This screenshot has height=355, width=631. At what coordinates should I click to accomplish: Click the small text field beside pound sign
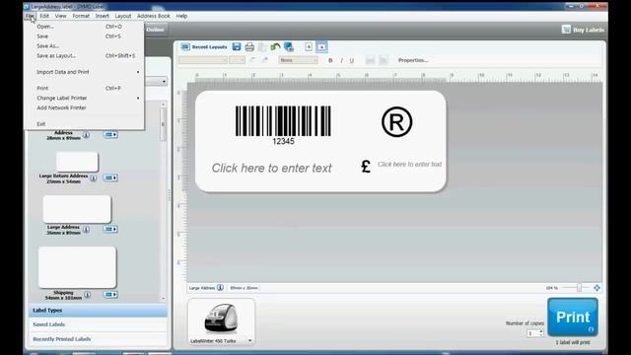pyautogui.click(x=409, y=165)
